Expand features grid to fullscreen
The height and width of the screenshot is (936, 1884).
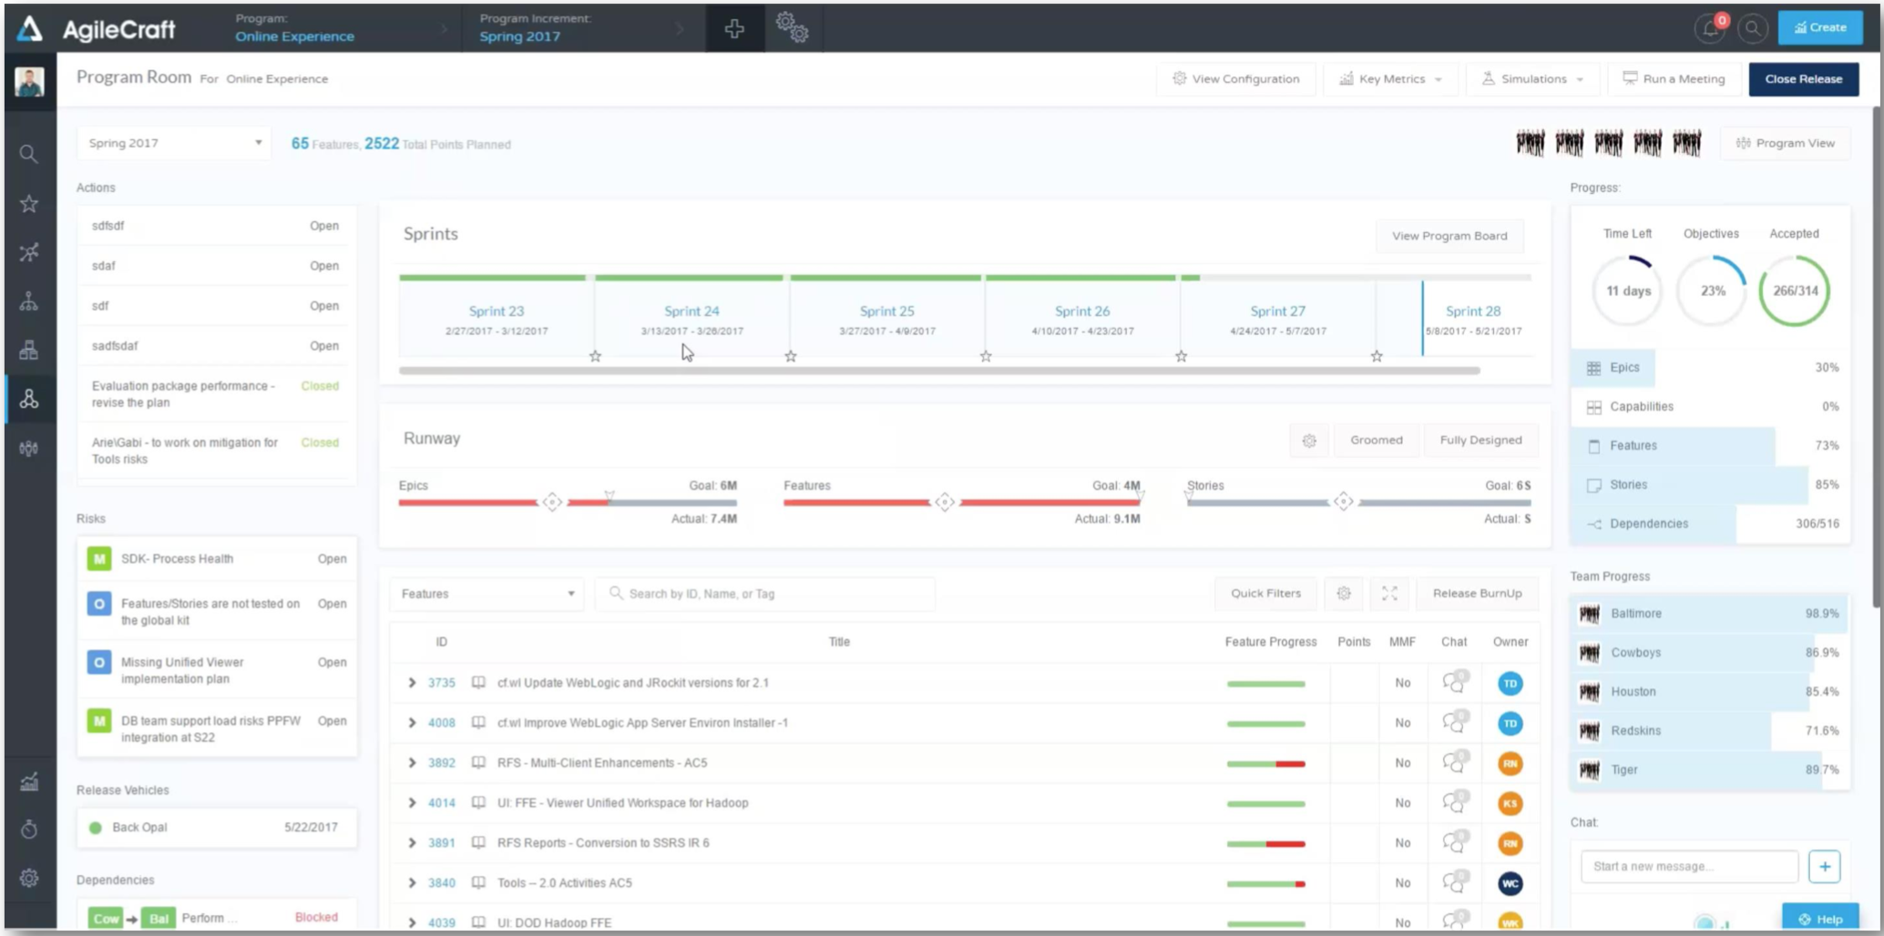click(x=1389, y=594)
